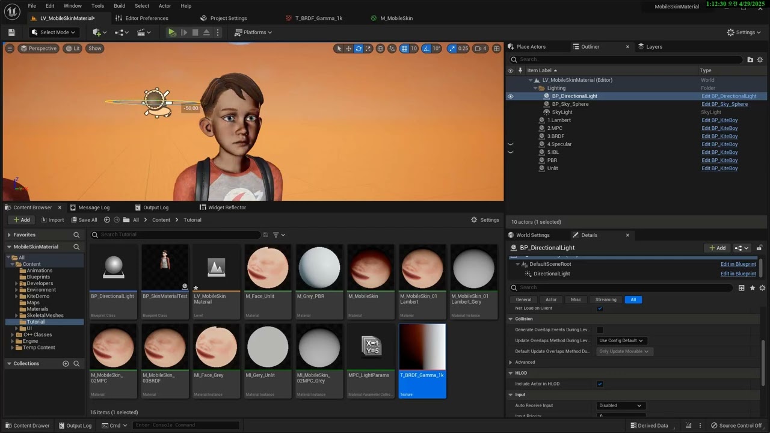Toggle scale snapping icon
Viewport: 770px width, 433px height.
(x=452, y=49)
